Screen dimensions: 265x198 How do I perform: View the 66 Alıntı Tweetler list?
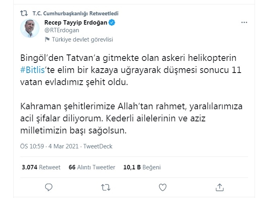click(x=92, y=167)
